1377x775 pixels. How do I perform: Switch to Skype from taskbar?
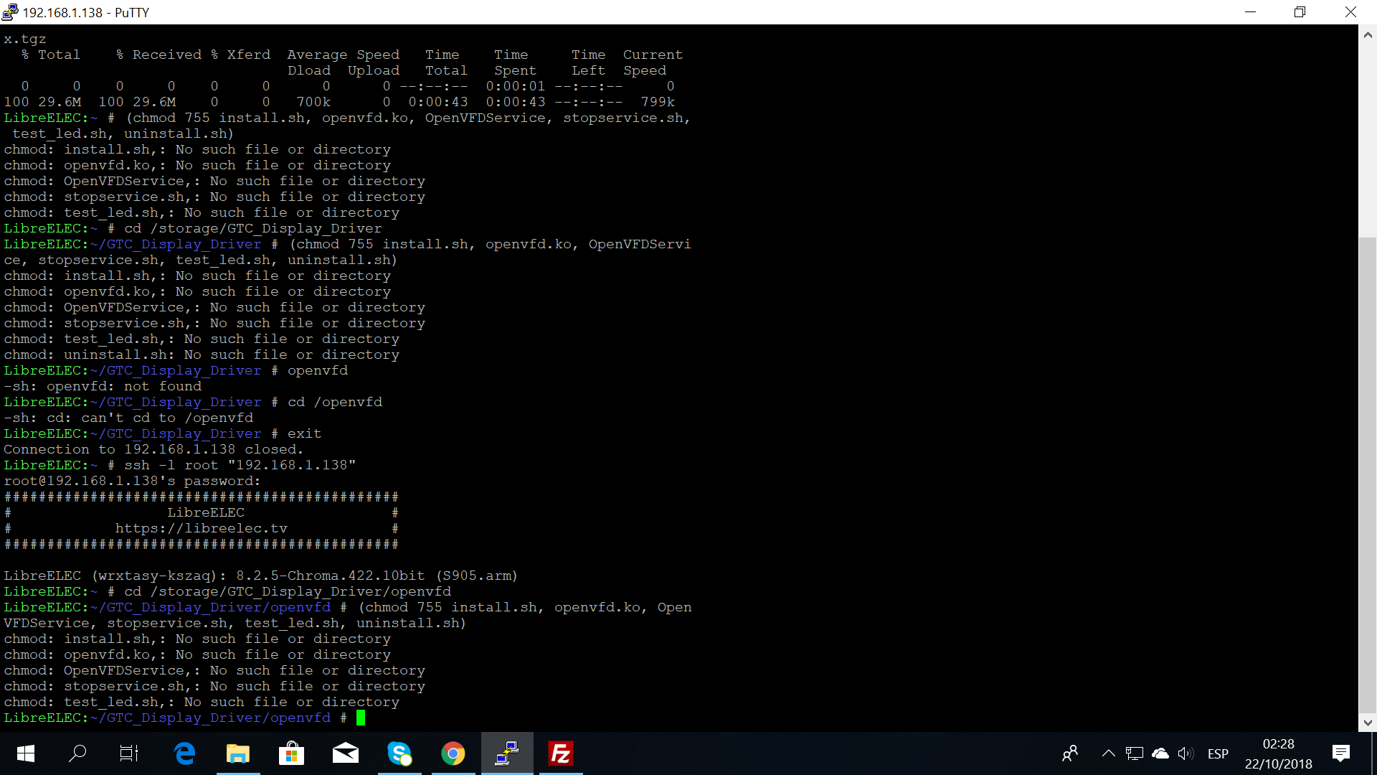point(399,753)
